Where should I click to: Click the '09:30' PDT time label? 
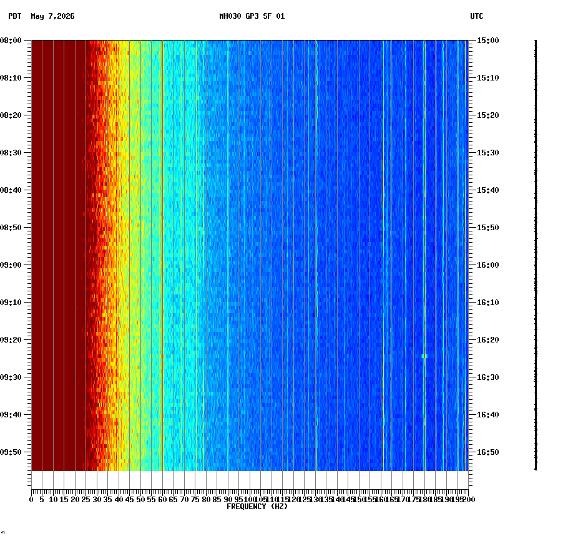click(11, 377)
